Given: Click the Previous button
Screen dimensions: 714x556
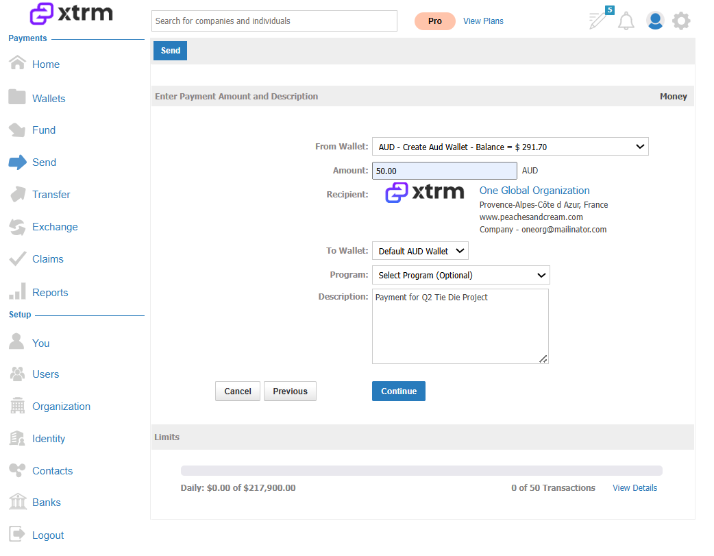Looking at the screenshot, I should tap(290, 391).
